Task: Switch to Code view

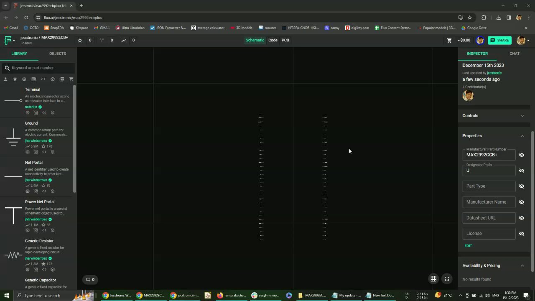Action: (273, 40)
